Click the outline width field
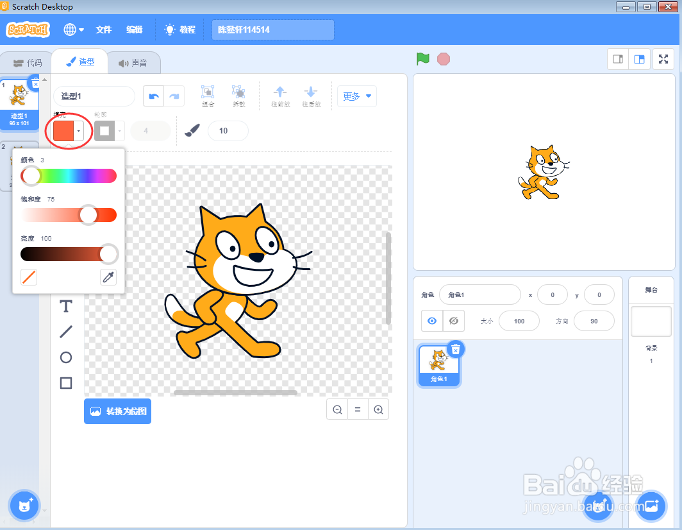The image size is (682, 530). tap(151, 131)
